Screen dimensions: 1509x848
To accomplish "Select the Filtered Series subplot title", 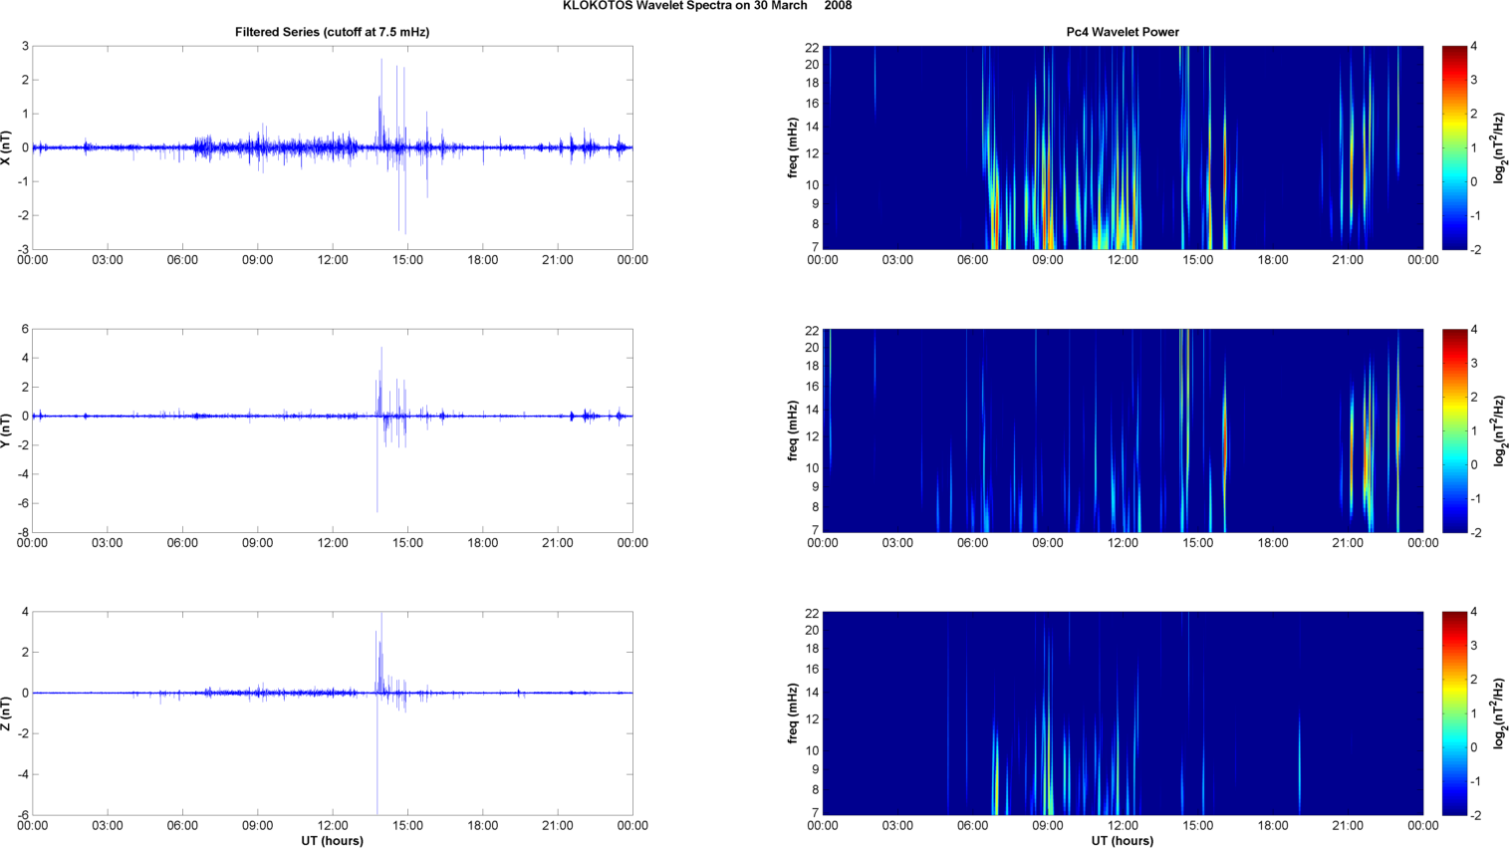I will point(332,32).
